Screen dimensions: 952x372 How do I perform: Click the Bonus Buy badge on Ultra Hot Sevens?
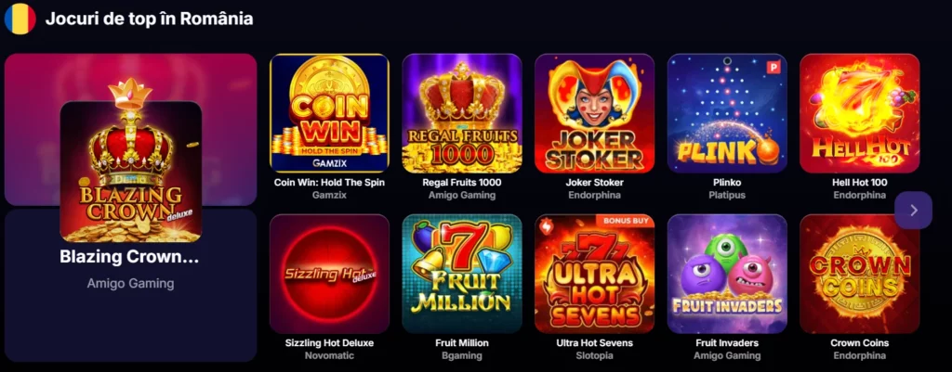tap(626, 221)
